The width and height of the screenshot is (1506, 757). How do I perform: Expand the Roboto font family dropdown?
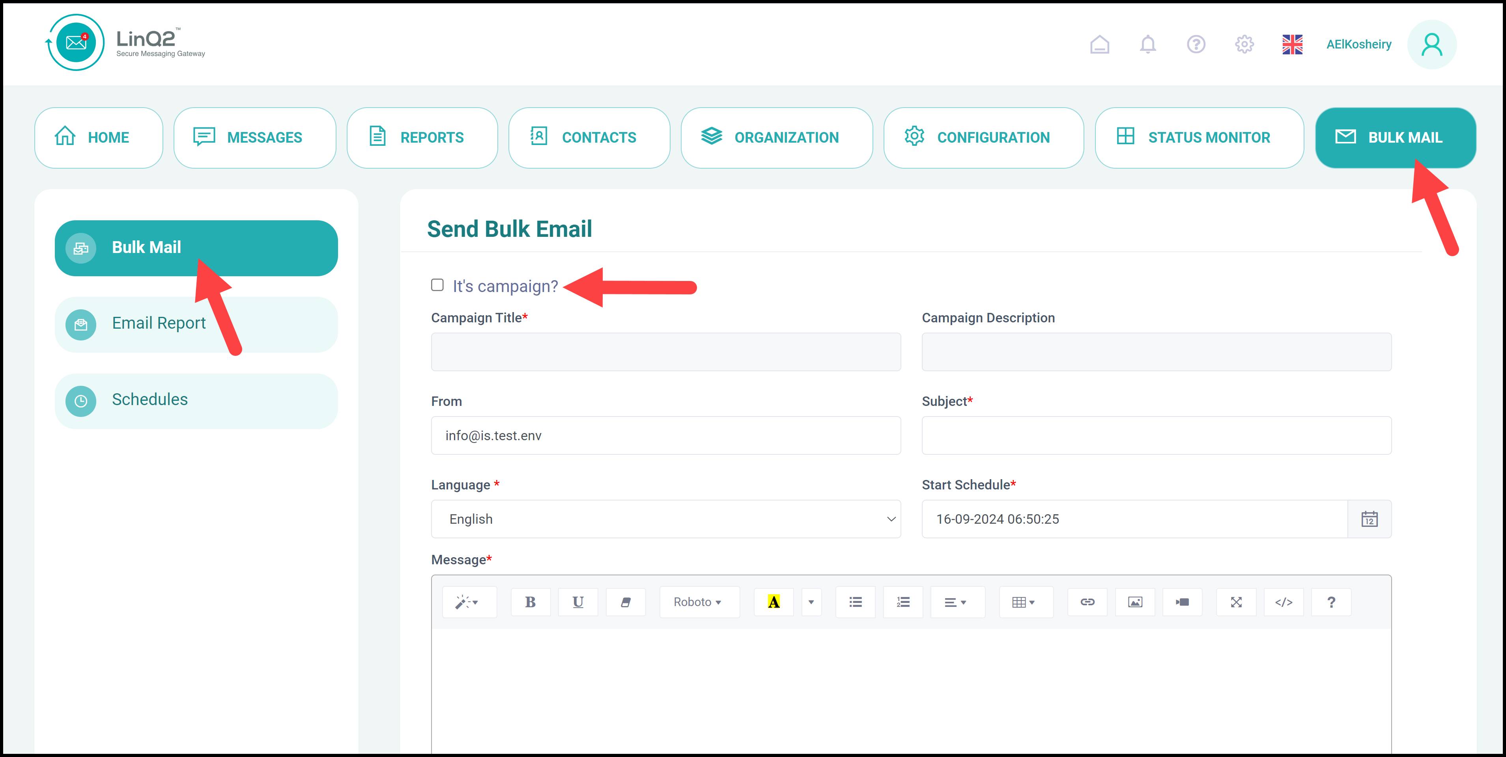[698, 602]
